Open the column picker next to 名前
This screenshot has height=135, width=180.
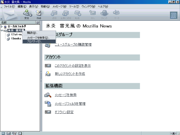[38, 22]
